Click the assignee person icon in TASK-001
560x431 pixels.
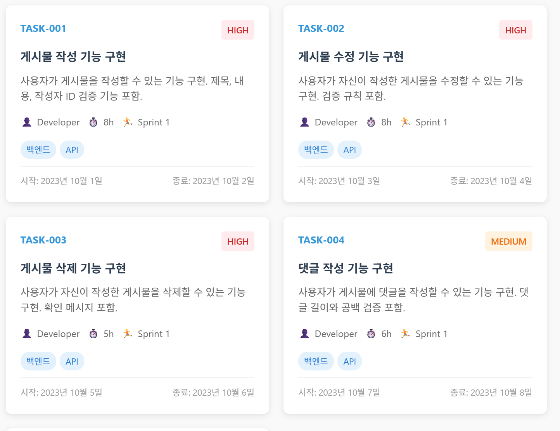click(27, 122)
